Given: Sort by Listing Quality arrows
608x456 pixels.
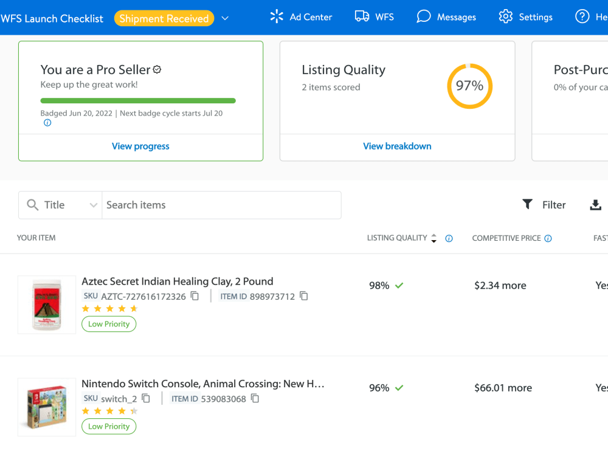Looking at the screenshot, I should point(434,238).
